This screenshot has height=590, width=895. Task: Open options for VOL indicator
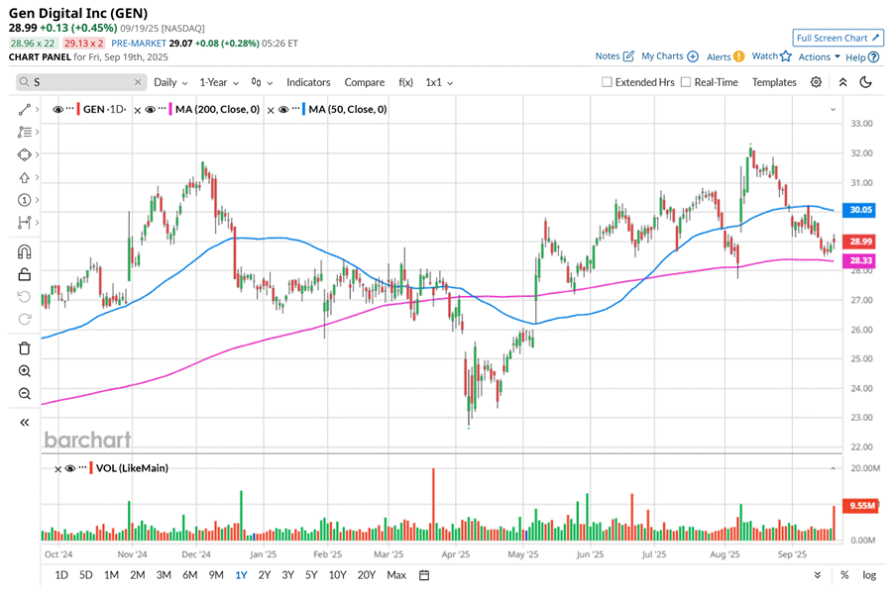click(83, 468)
